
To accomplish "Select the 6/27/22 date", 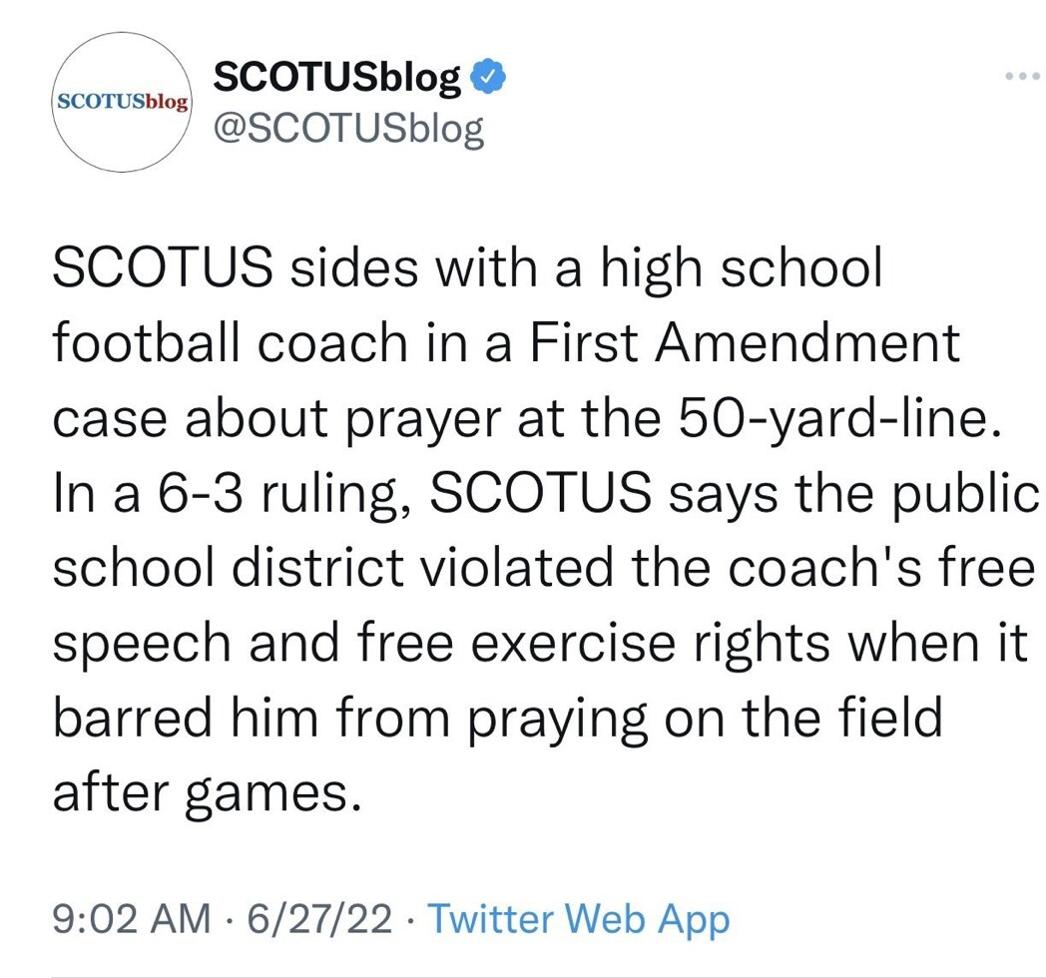I will 321,919.
